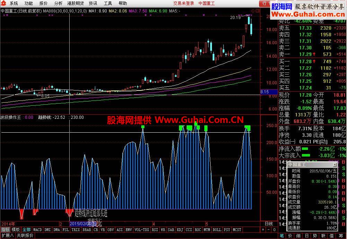This screenshot has width=347, height=239.
Task: Open the 工具 menu
Action: click(108, 3)
